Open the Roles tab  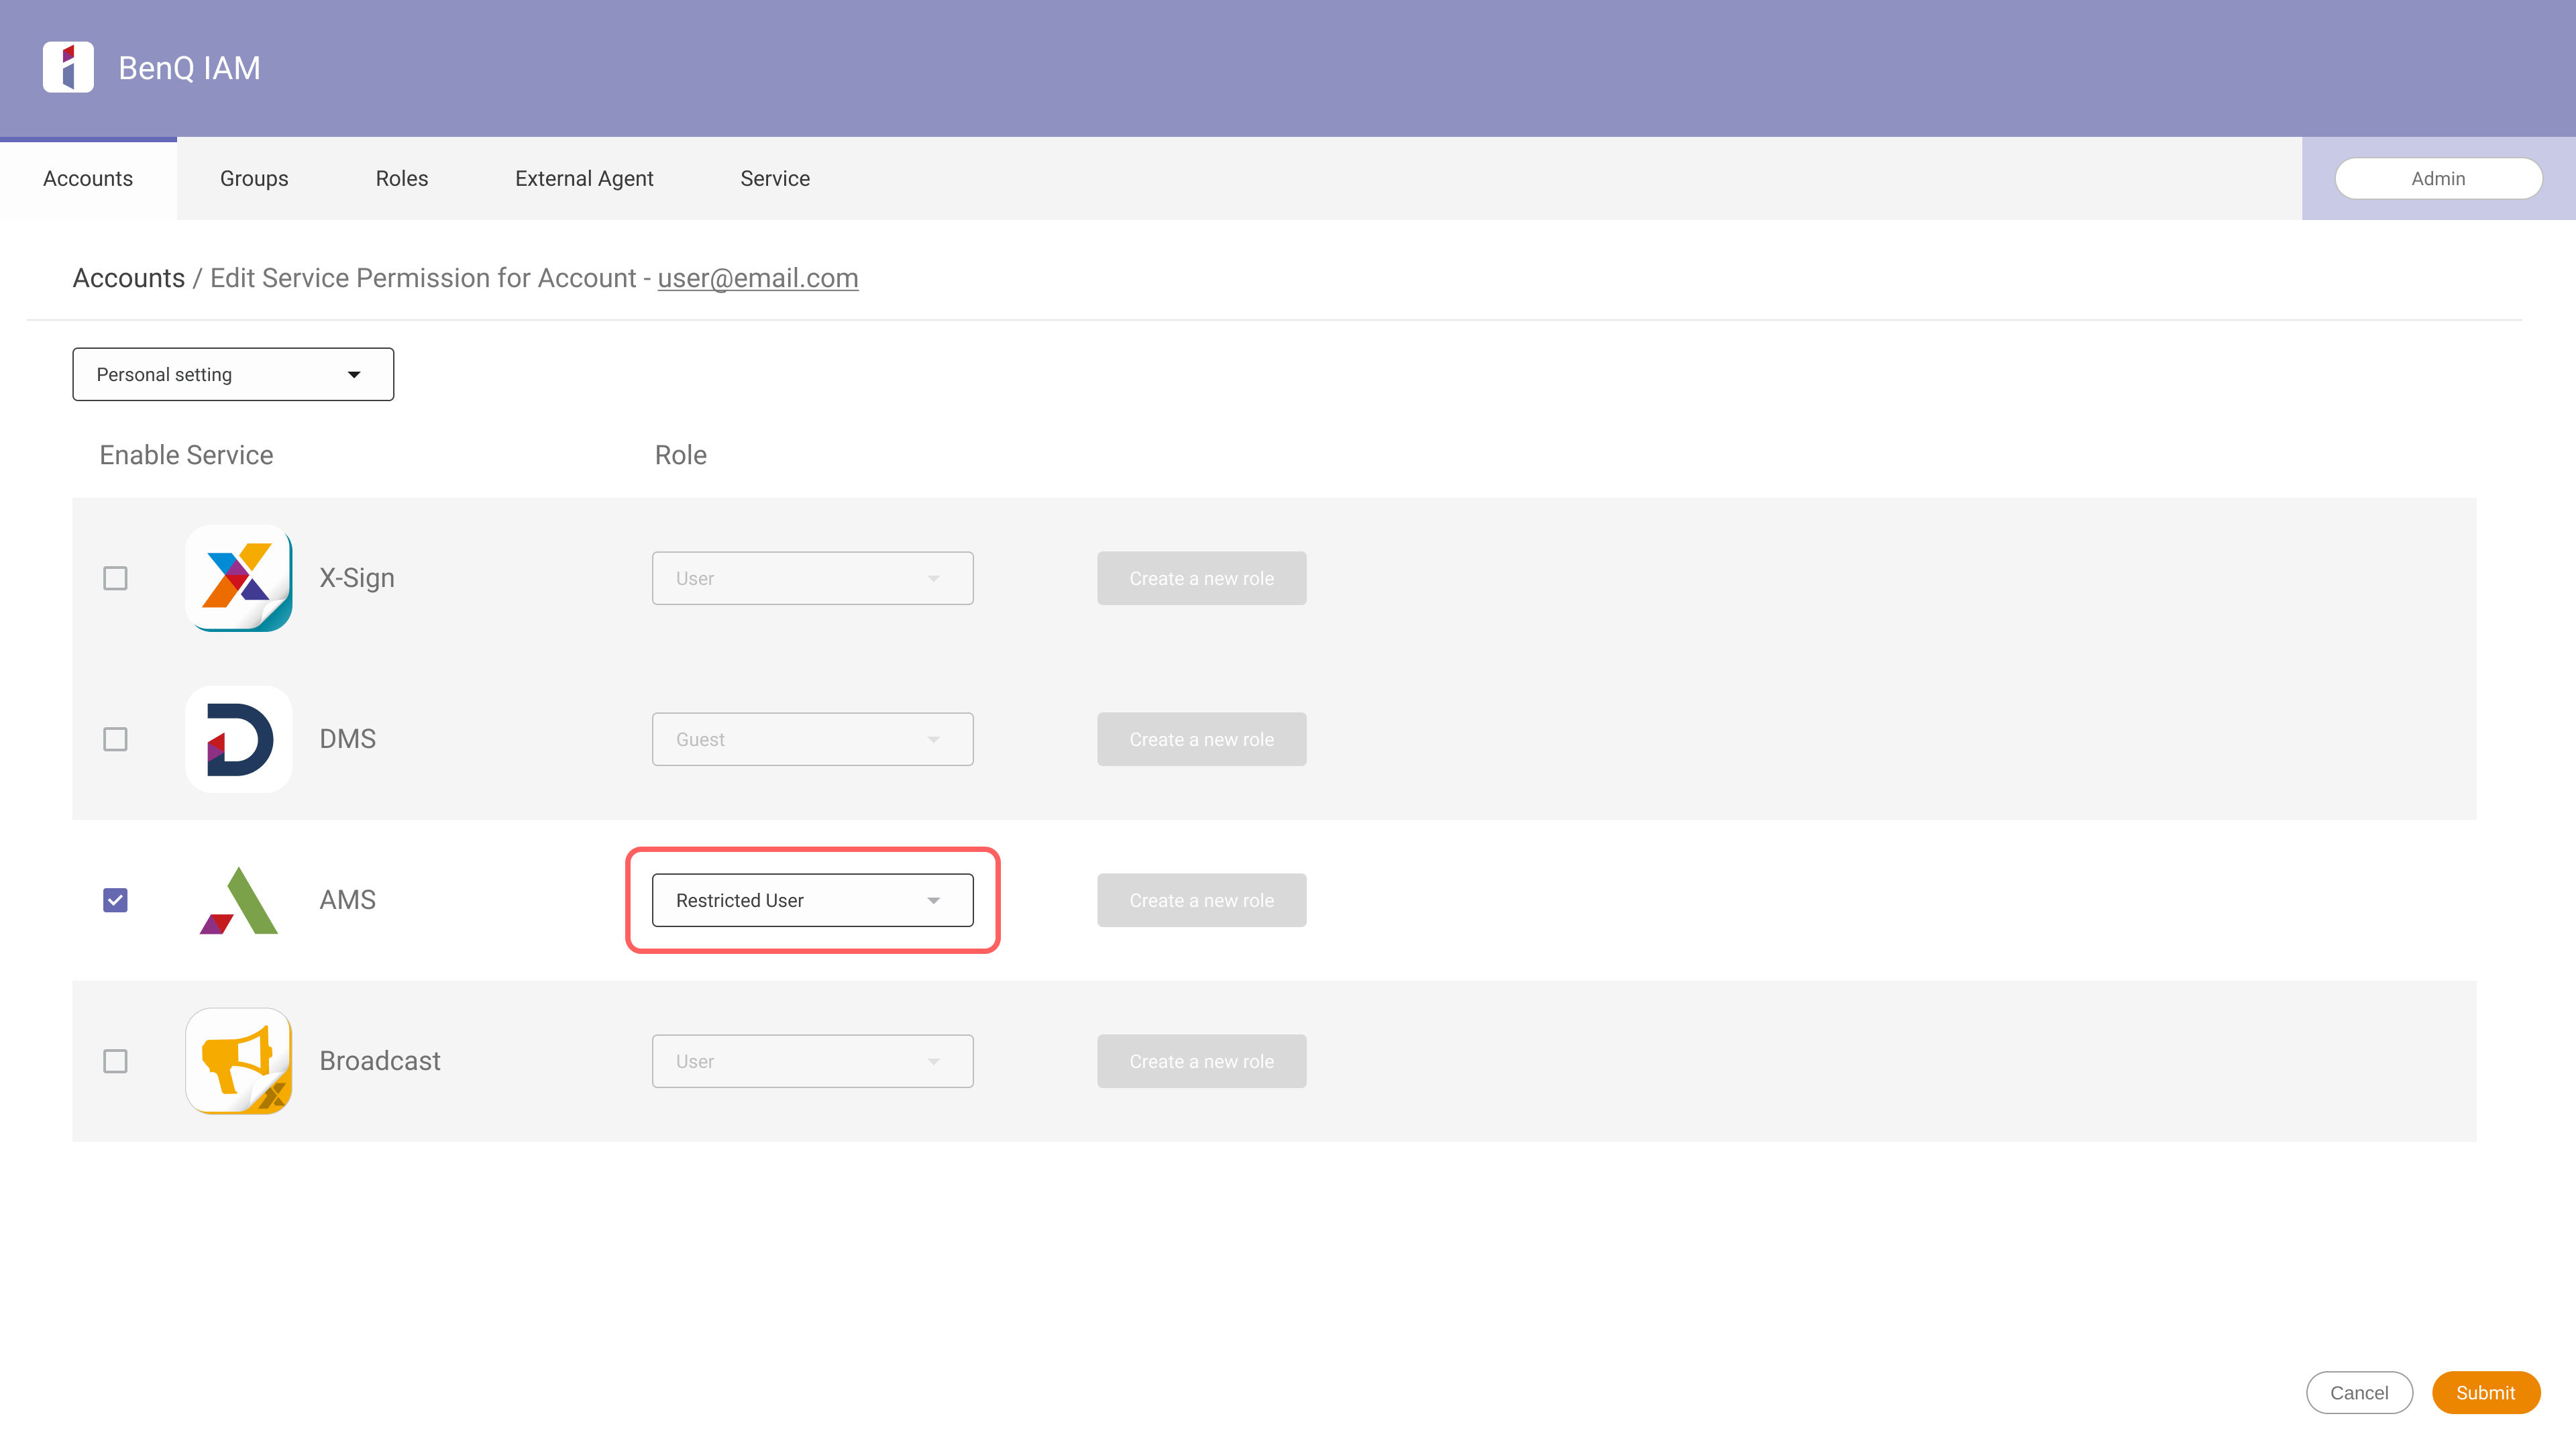click(x=401, y=178)
